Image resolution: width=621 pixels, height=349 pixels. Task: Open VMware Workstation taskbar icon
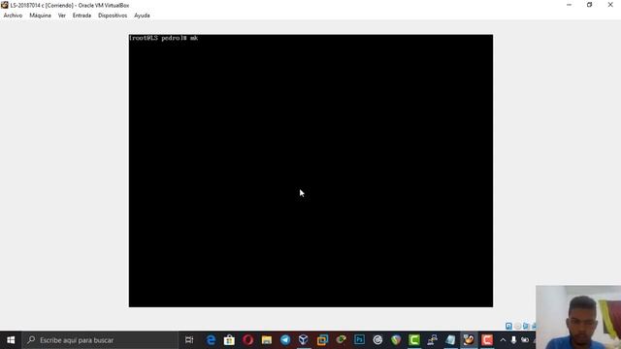click(x=322, y=340)
